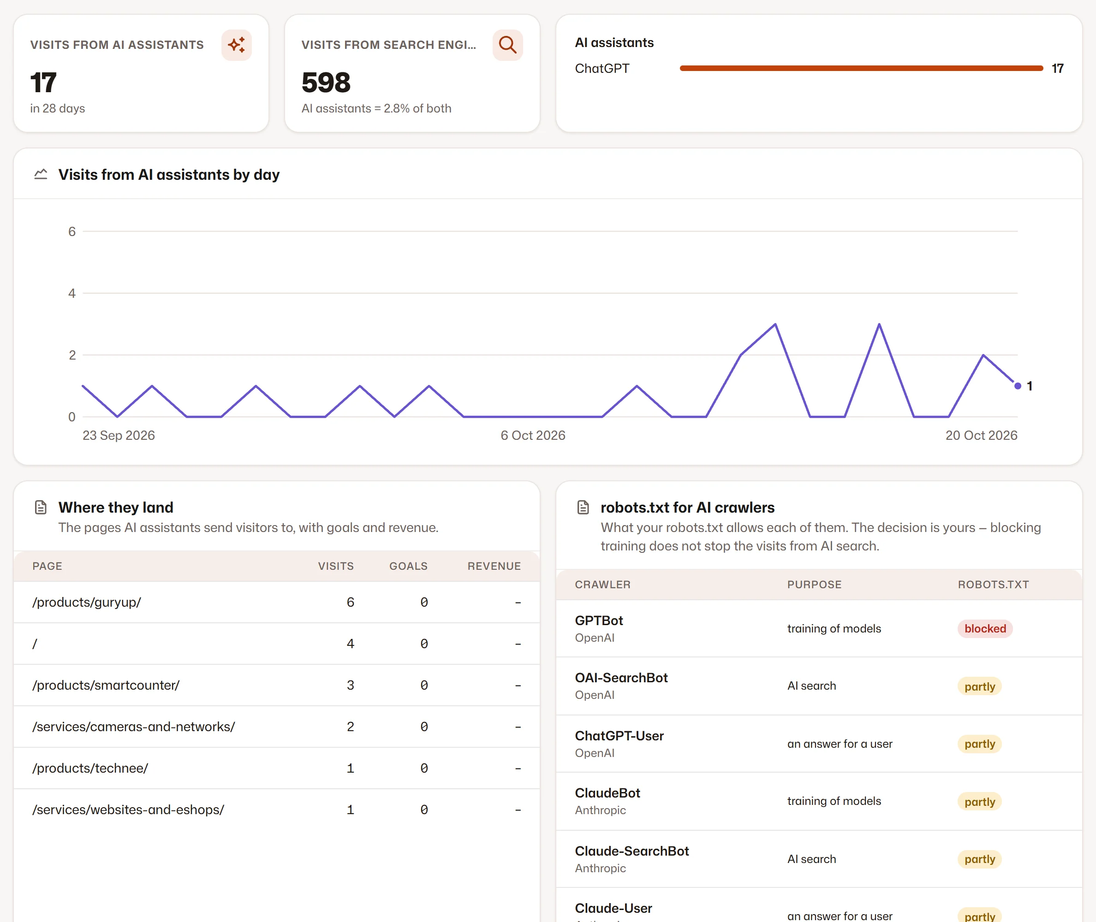
Task: Click the ROBOTS.TXT column header
Action: (x=993, y=585)
